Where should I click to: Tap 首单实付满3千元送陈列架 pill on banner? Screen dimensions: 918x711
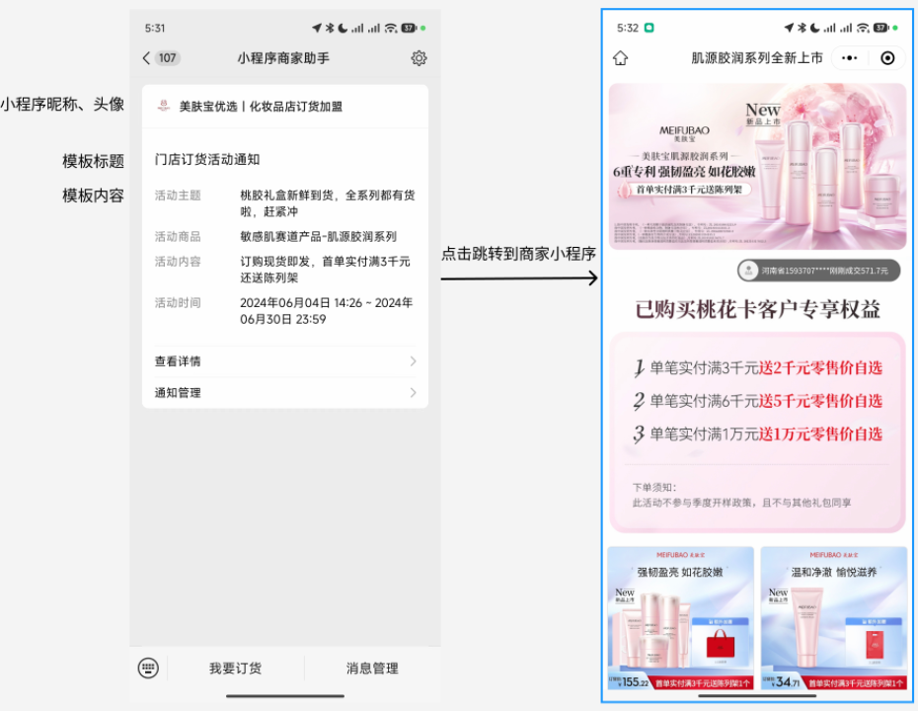pos(685,190)
